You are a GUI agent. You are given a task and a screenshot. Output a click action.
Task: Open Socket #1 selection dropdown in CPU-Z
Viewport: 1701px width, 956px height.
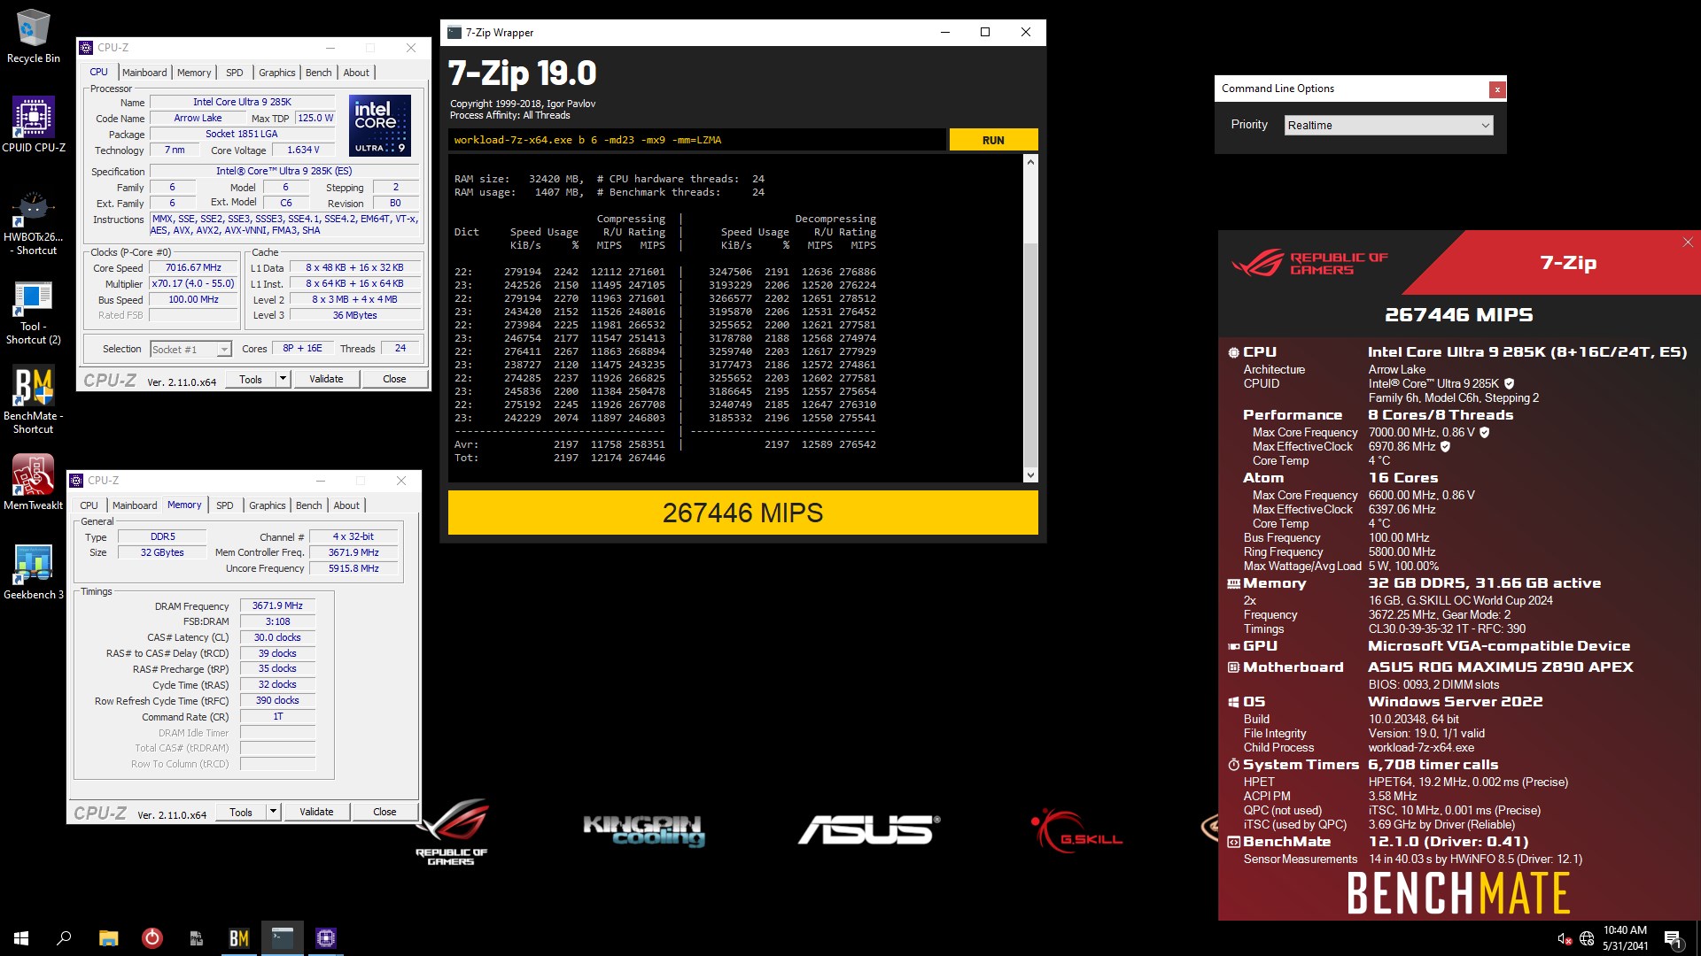190,350
